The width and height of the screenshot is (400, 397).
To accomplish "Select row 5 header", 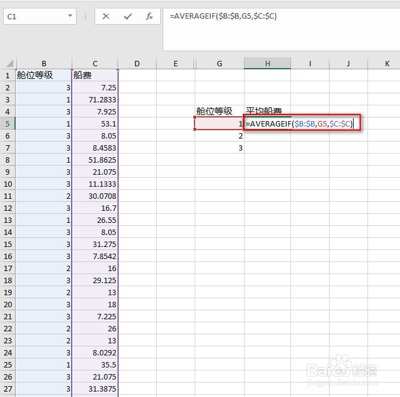I will tap(8, 123).
